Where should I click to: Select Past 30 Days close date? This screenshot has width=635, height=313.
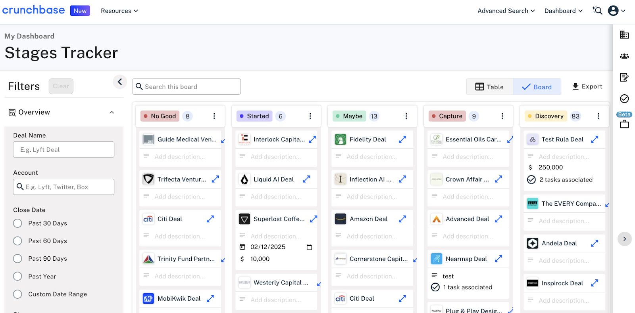tap(17, 223)
